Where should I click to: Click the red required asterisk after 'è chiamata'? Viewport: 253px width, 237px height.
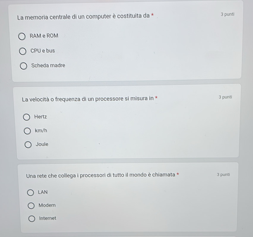(178, 174)
